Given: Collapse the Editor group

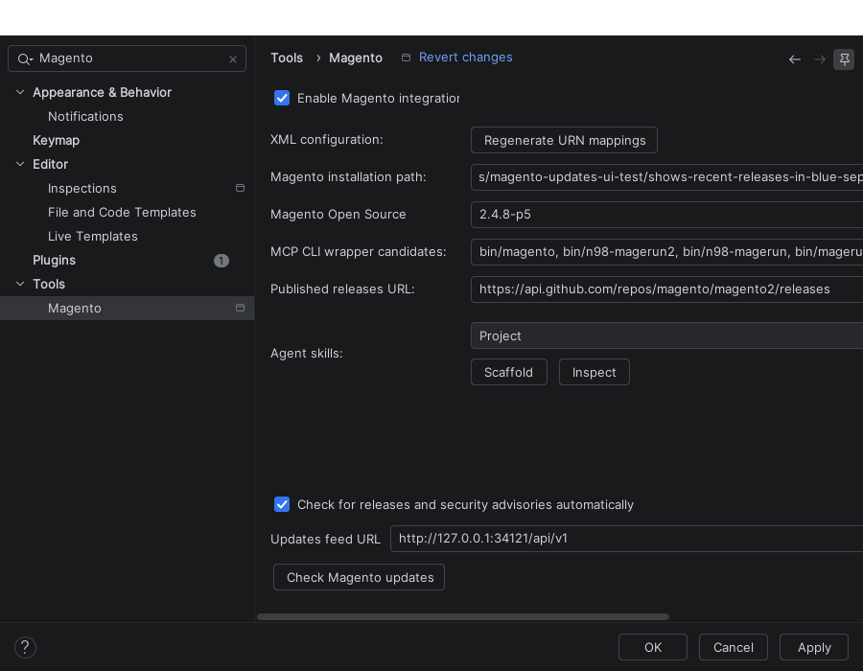Looking at the screenshot, I should point(20,164).
